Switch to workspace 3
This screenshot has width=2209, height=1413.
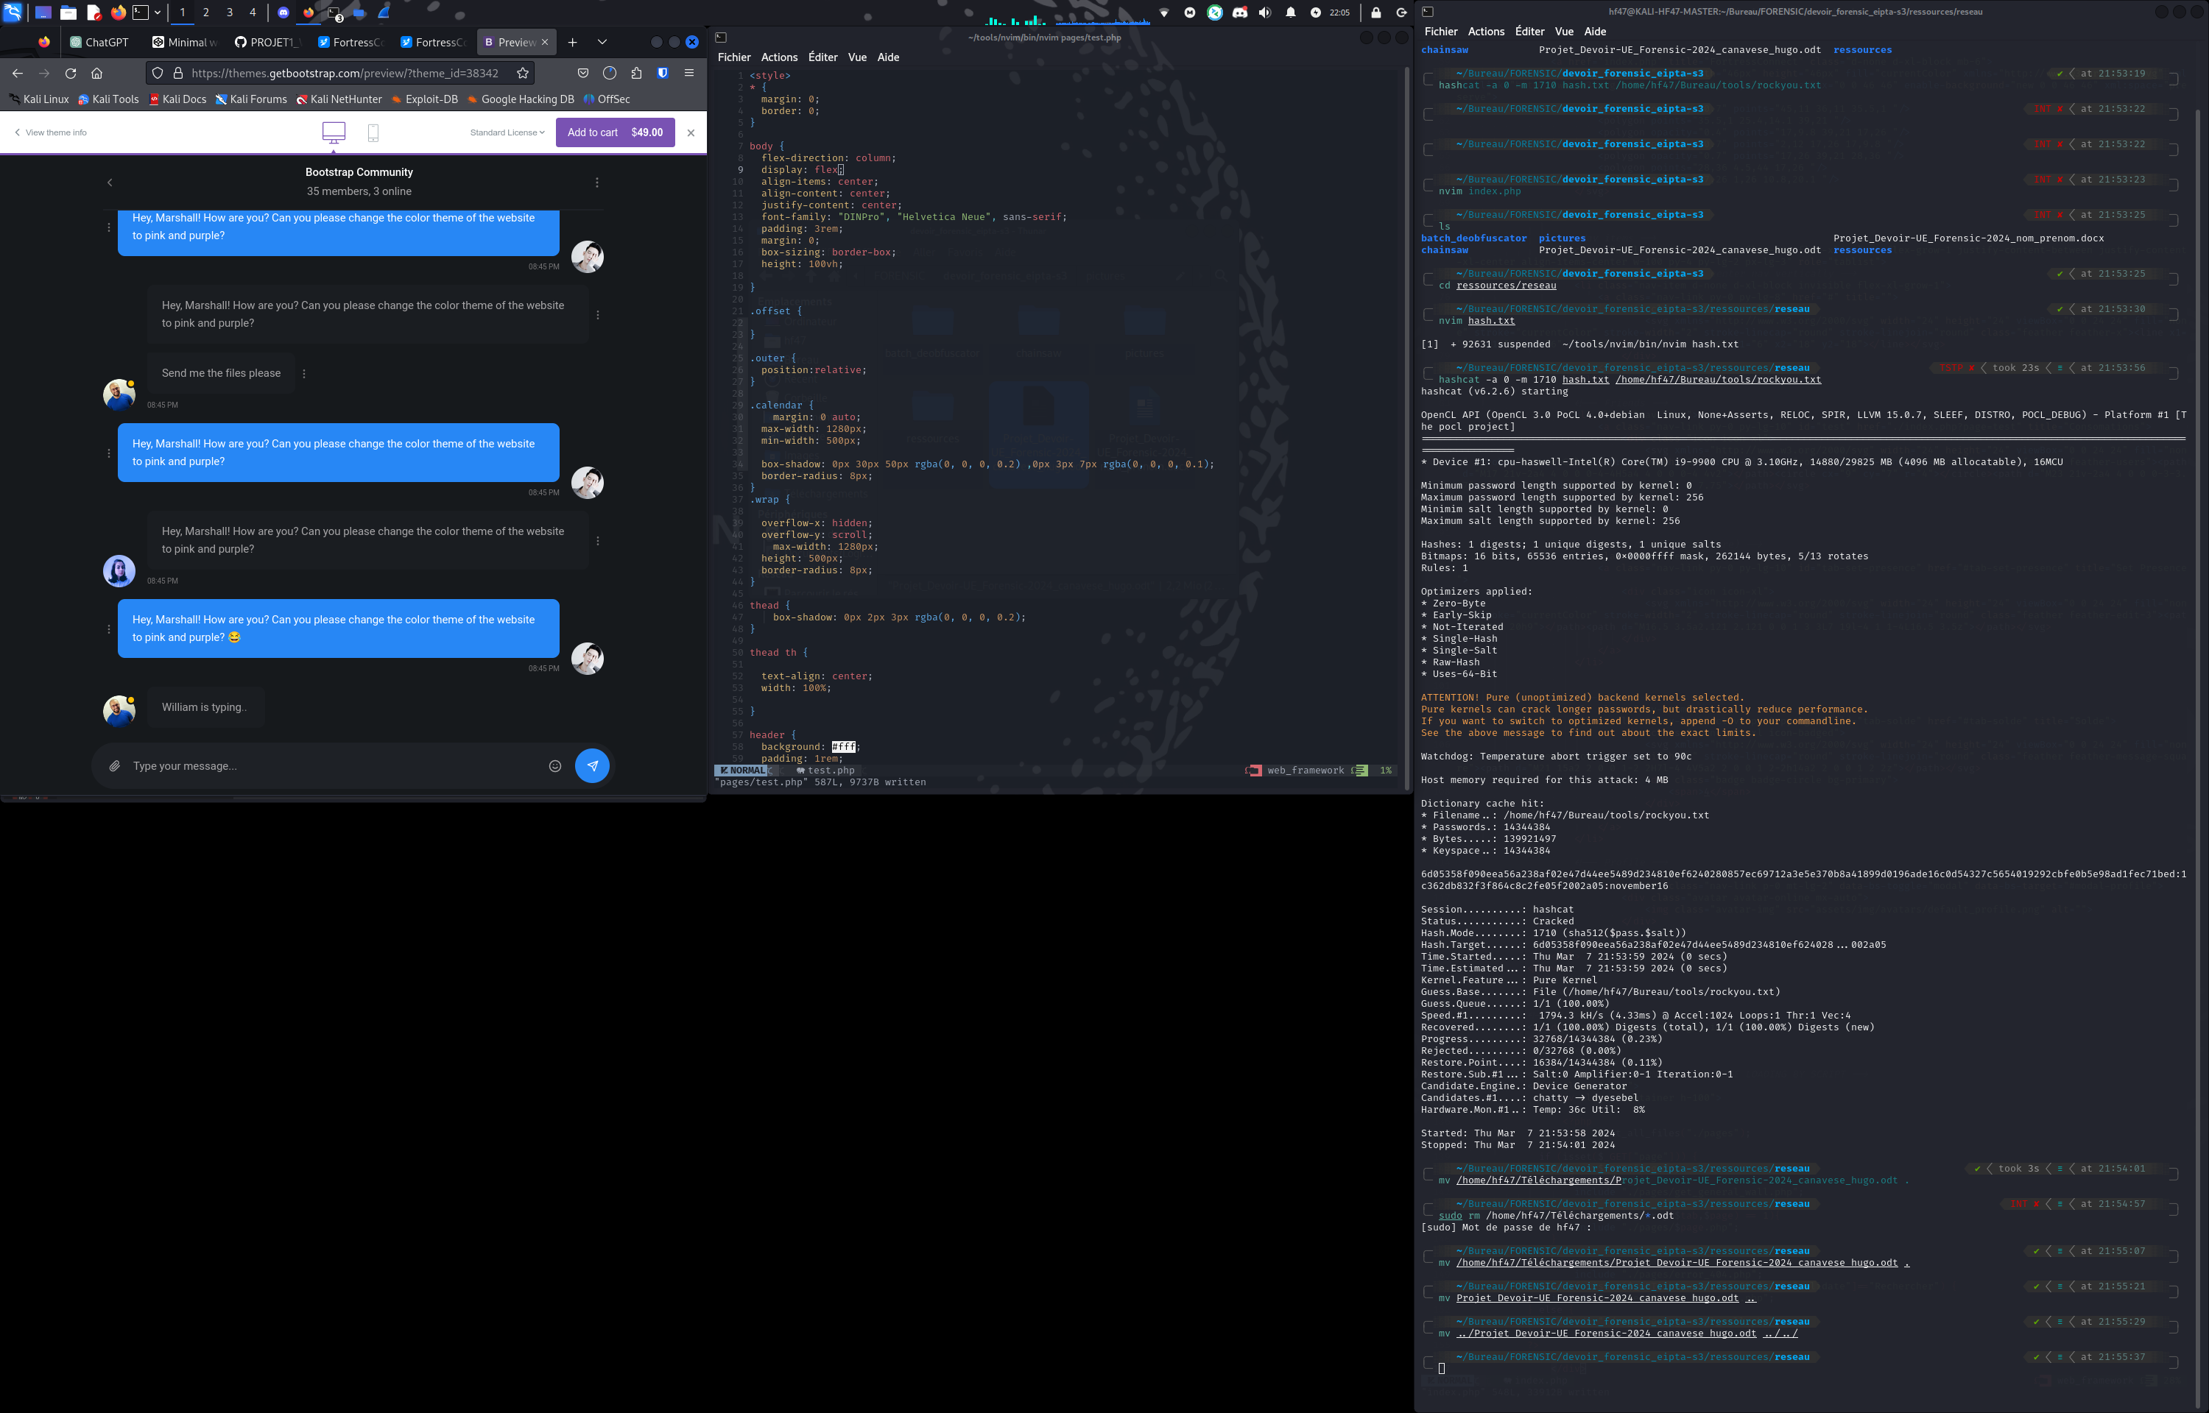pyautogui.click(x=230, y=13)
